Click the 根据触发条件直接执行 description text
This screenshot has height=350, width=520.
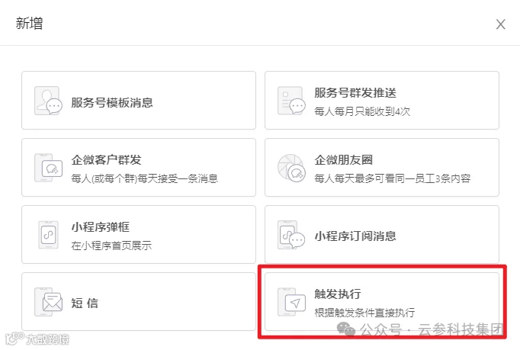coord(364,312)
